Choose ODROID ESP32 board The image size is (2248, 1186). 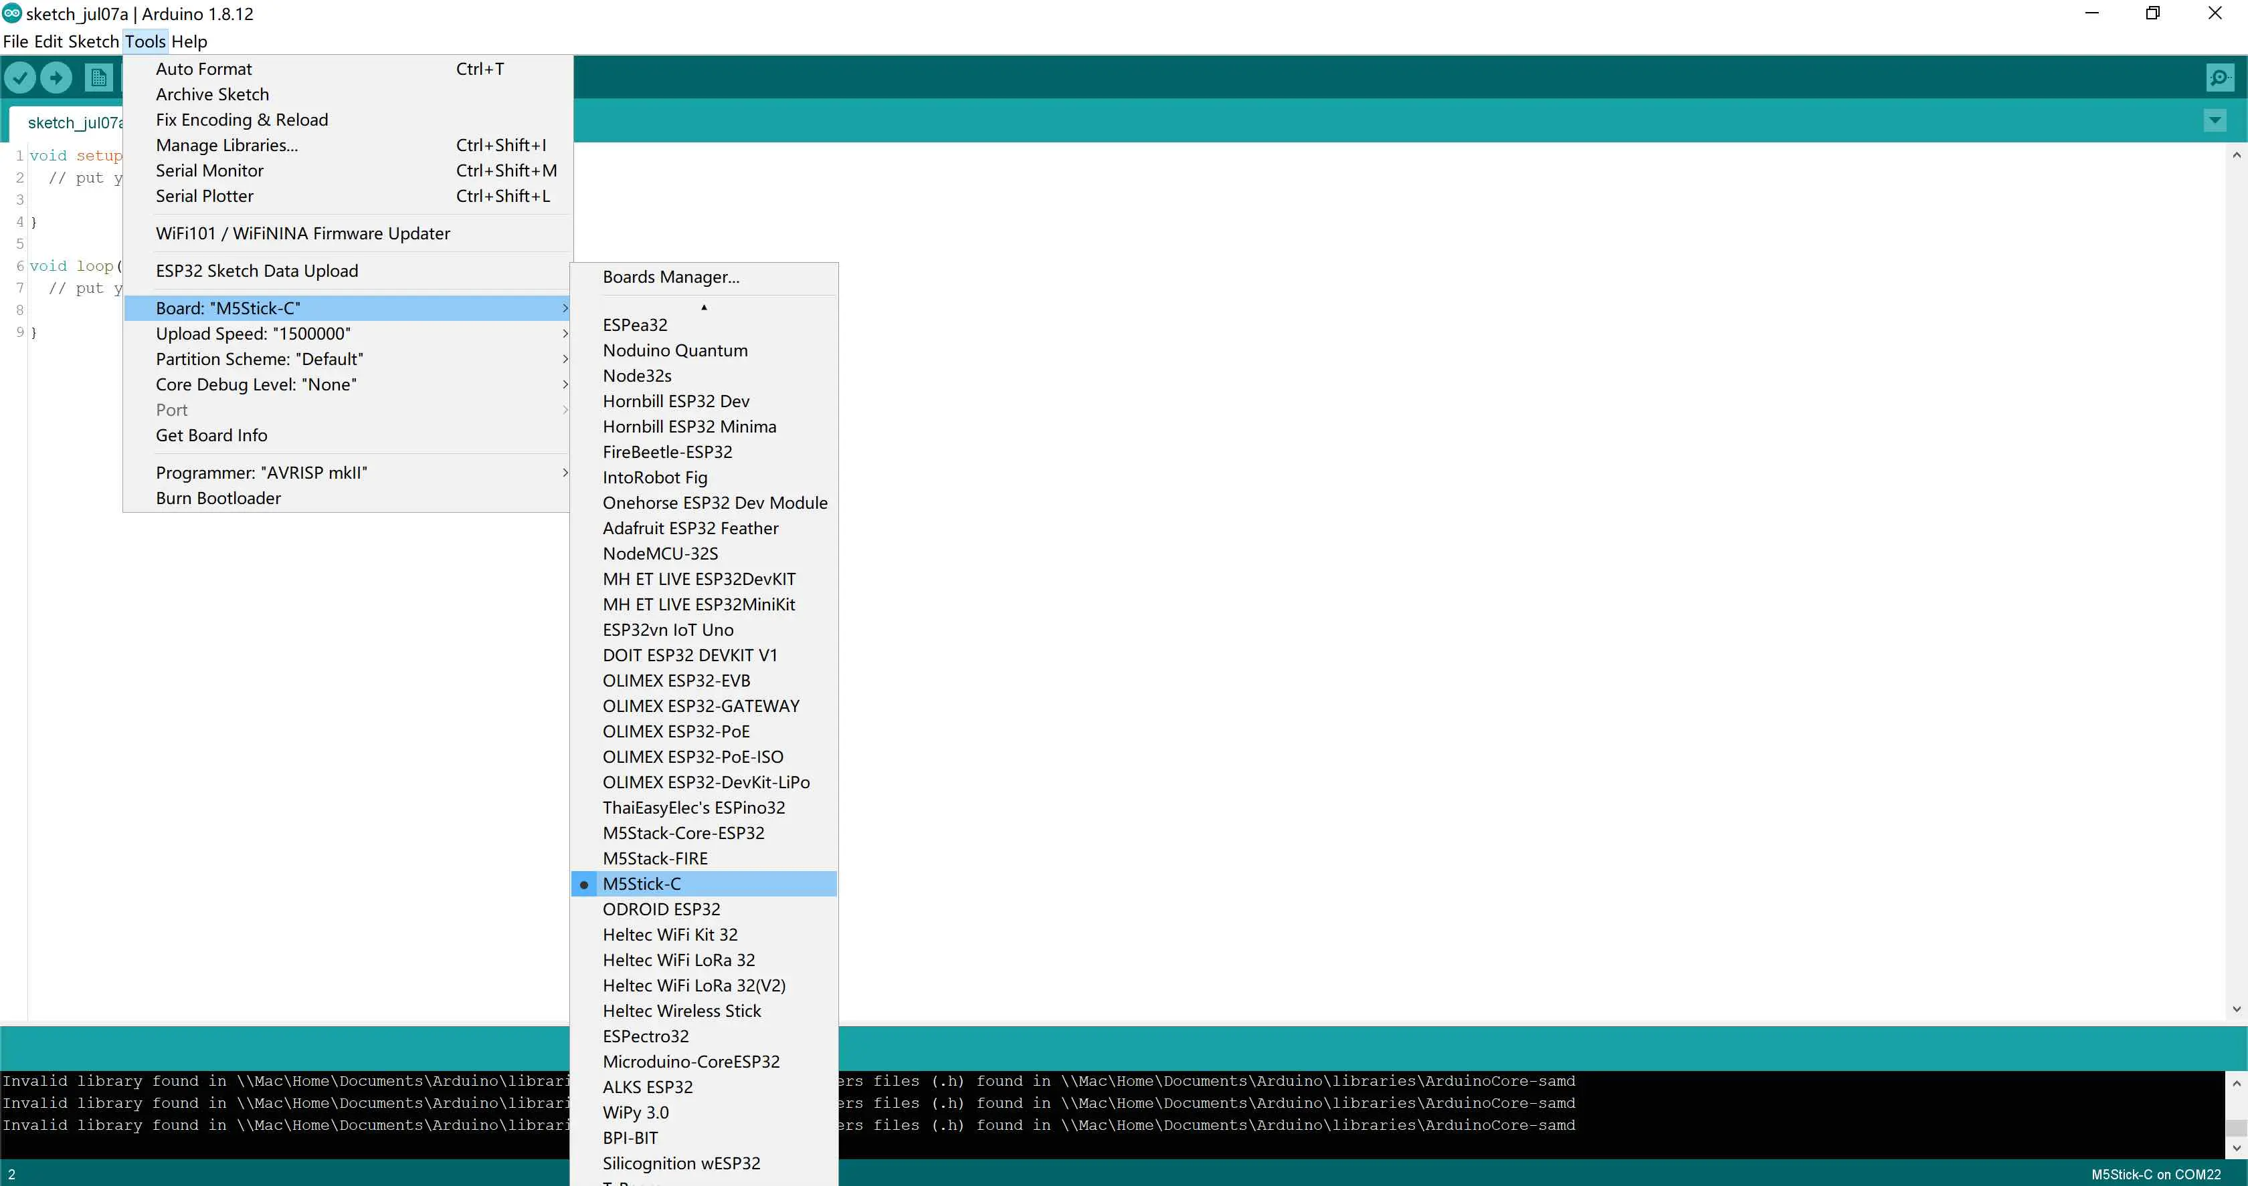click(703, 909)
